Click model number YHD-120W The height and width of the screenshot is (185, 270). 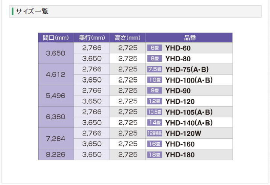point(183,133)
